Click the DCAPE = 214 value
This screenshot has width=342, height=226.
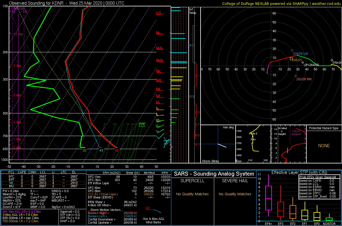point(12,204)
